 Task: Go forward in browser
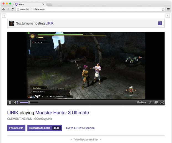8,9
